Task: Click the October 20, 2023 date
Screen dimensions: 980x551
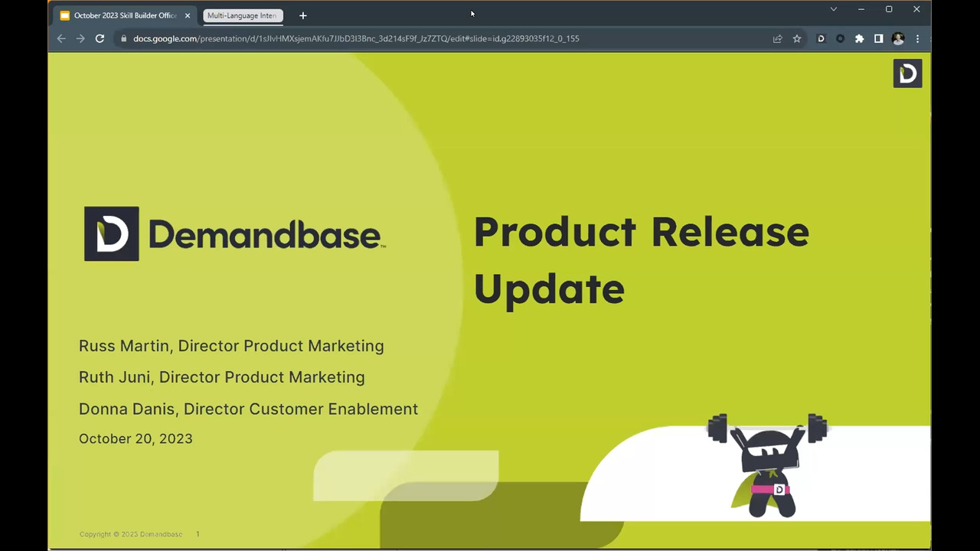Action: [x=136, y=439]
